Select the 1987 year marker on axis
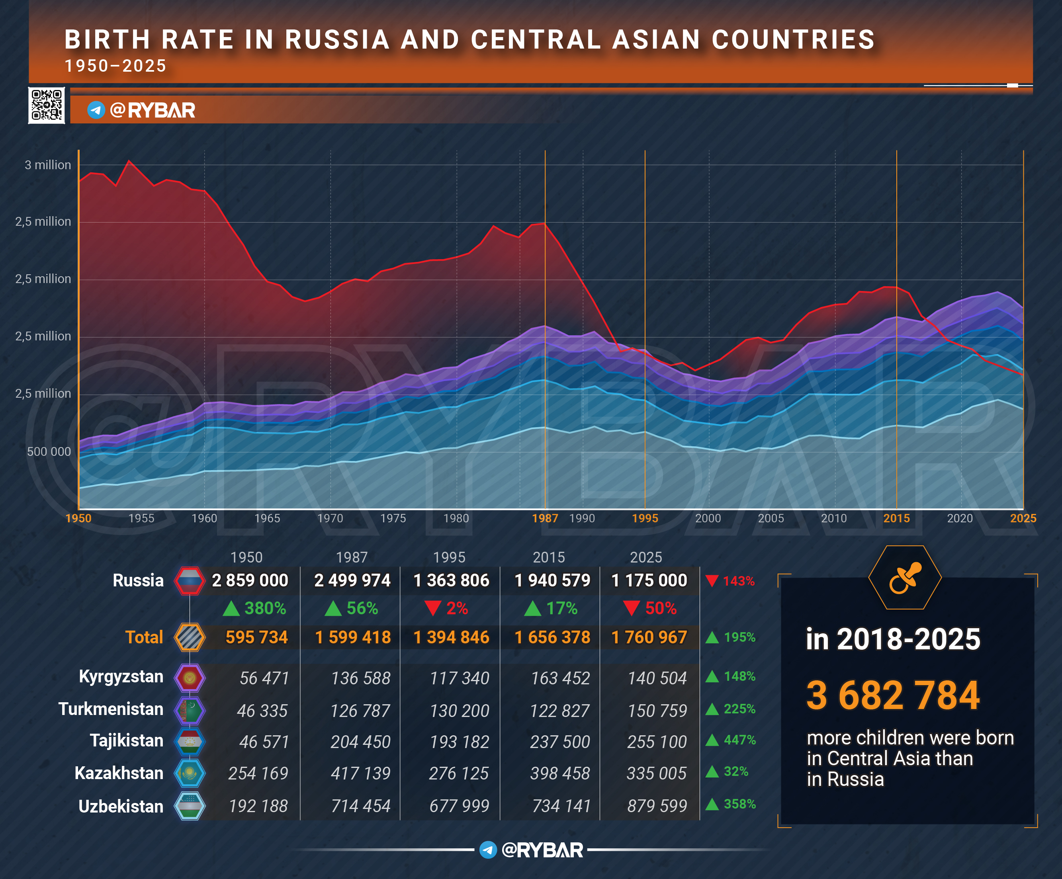 (x=545, y=518)
